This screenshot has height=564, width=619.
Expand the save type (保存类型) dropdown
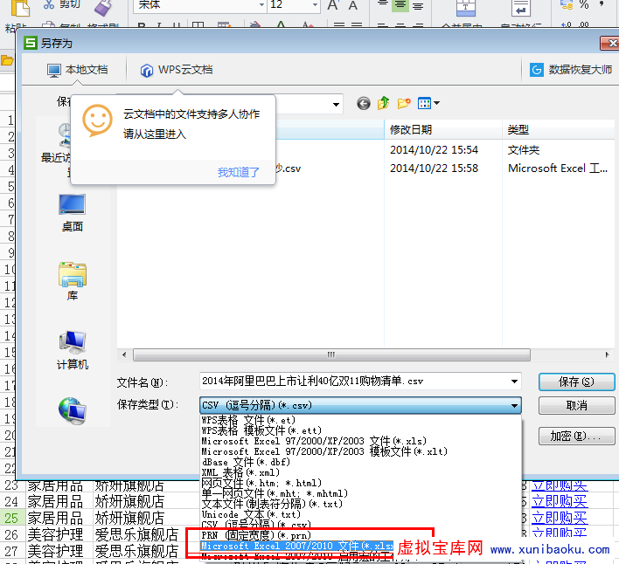(514, 405)
